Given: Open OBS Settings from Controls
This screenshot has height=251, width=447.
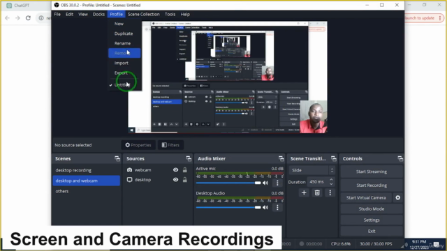Looking at the screenshot, I should 372,220.
